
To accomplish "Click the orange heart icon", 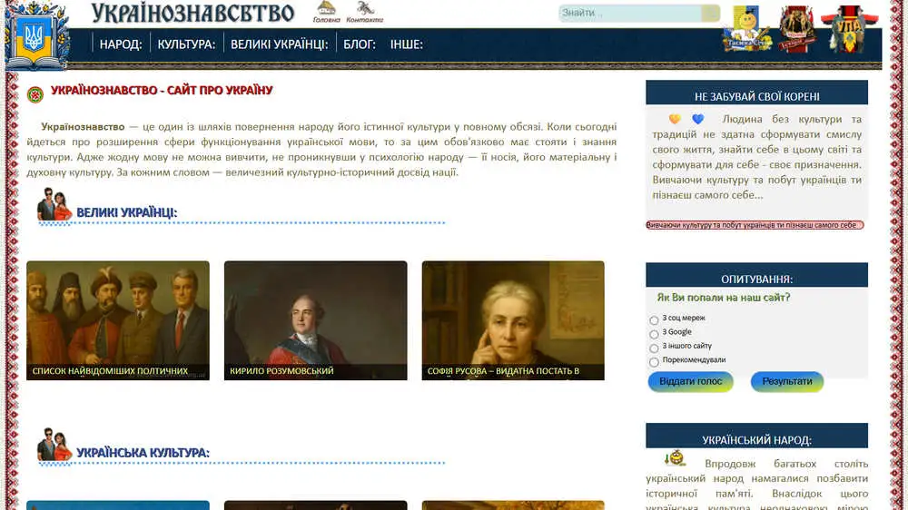I will click(x=675, y=119).
